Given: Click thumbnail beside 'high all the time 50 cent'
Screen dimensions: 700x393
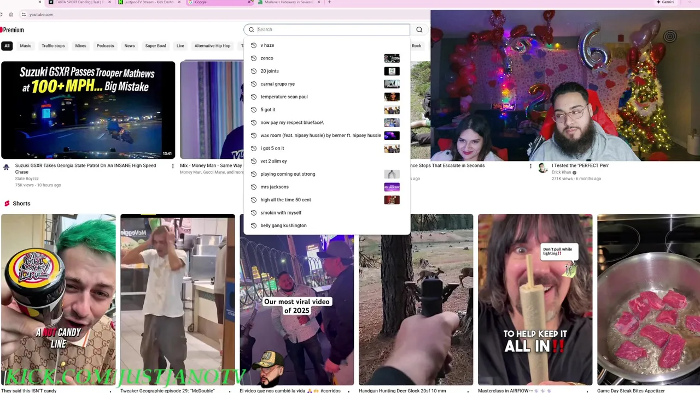Looking at the screenshot, I should [392, 200].
